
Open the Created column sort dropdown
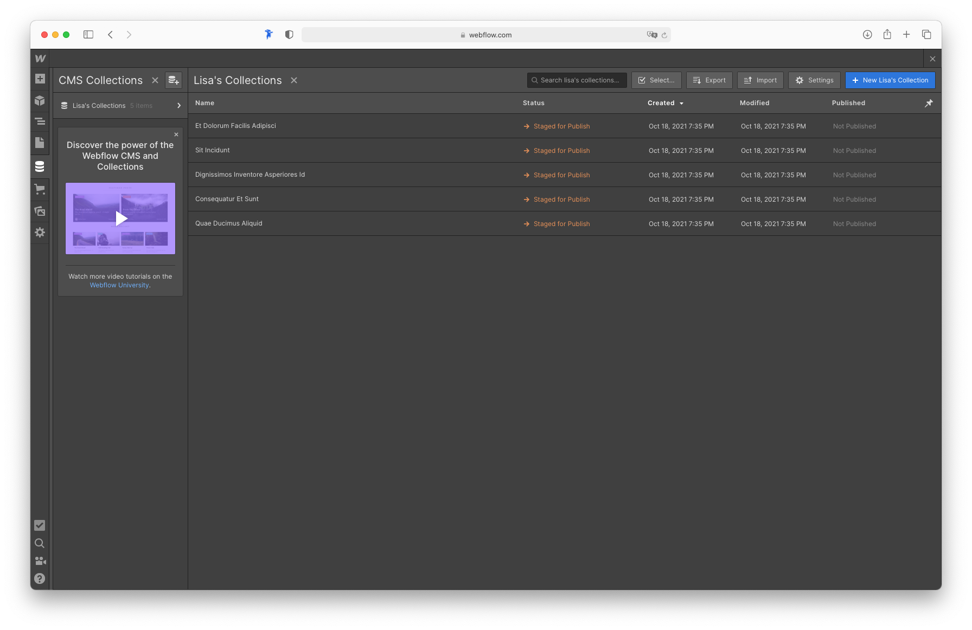point(681,103)
